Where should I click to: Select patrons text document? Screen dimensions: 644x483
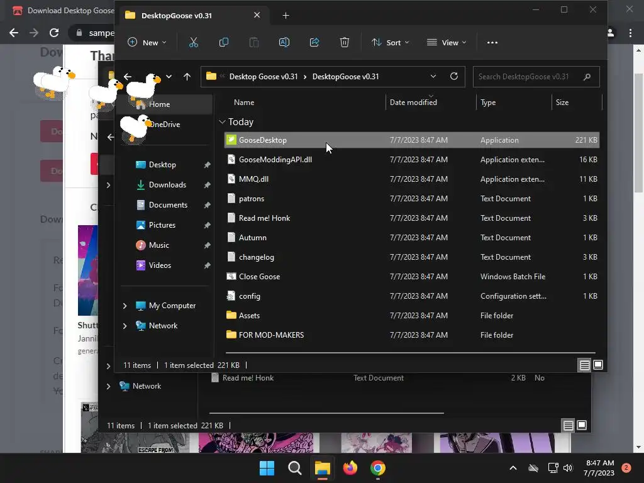[412, 198]
